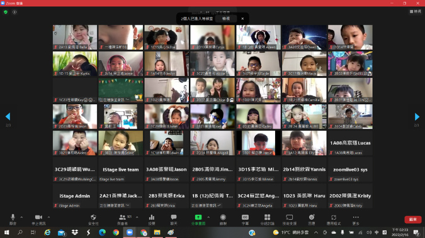Open the Participants panel icon
The height and width of the screenshot is (238, 425).
(x=122, y=217)
